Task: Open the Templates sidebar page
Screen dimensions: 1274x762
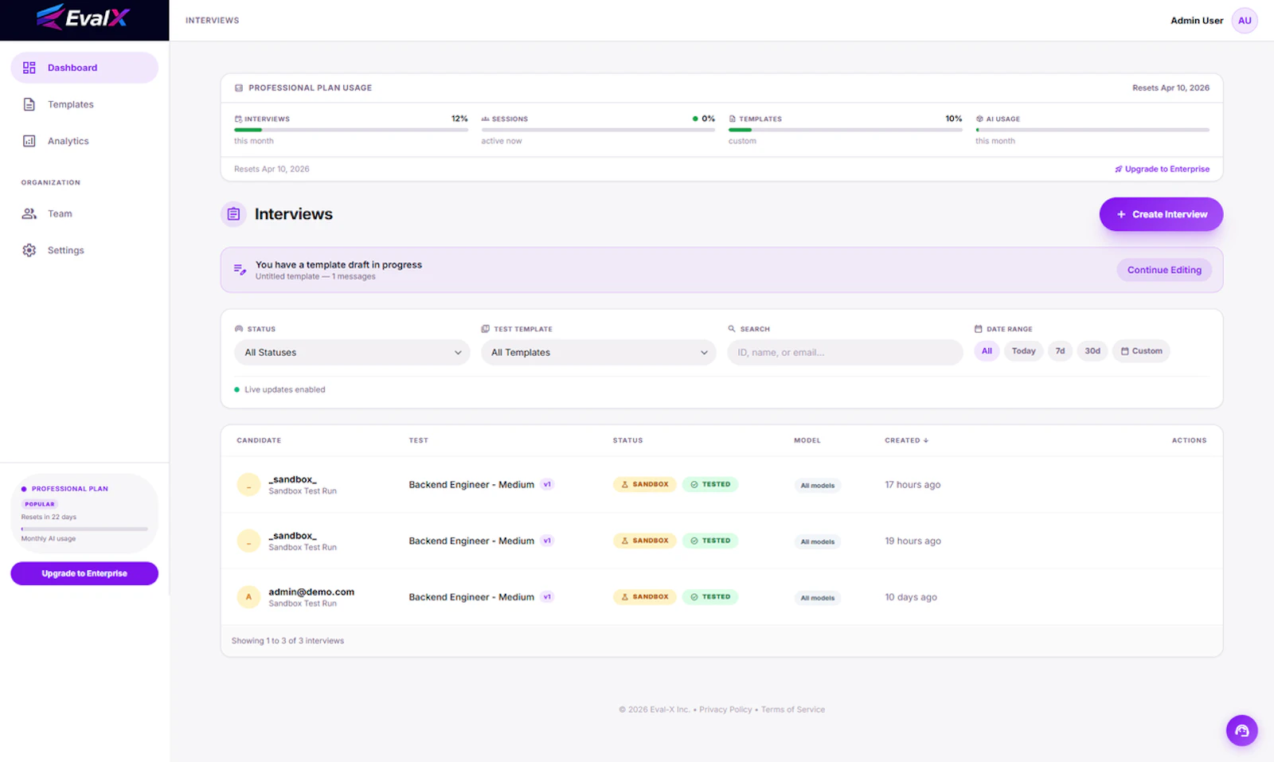Action: coord(84,104)
